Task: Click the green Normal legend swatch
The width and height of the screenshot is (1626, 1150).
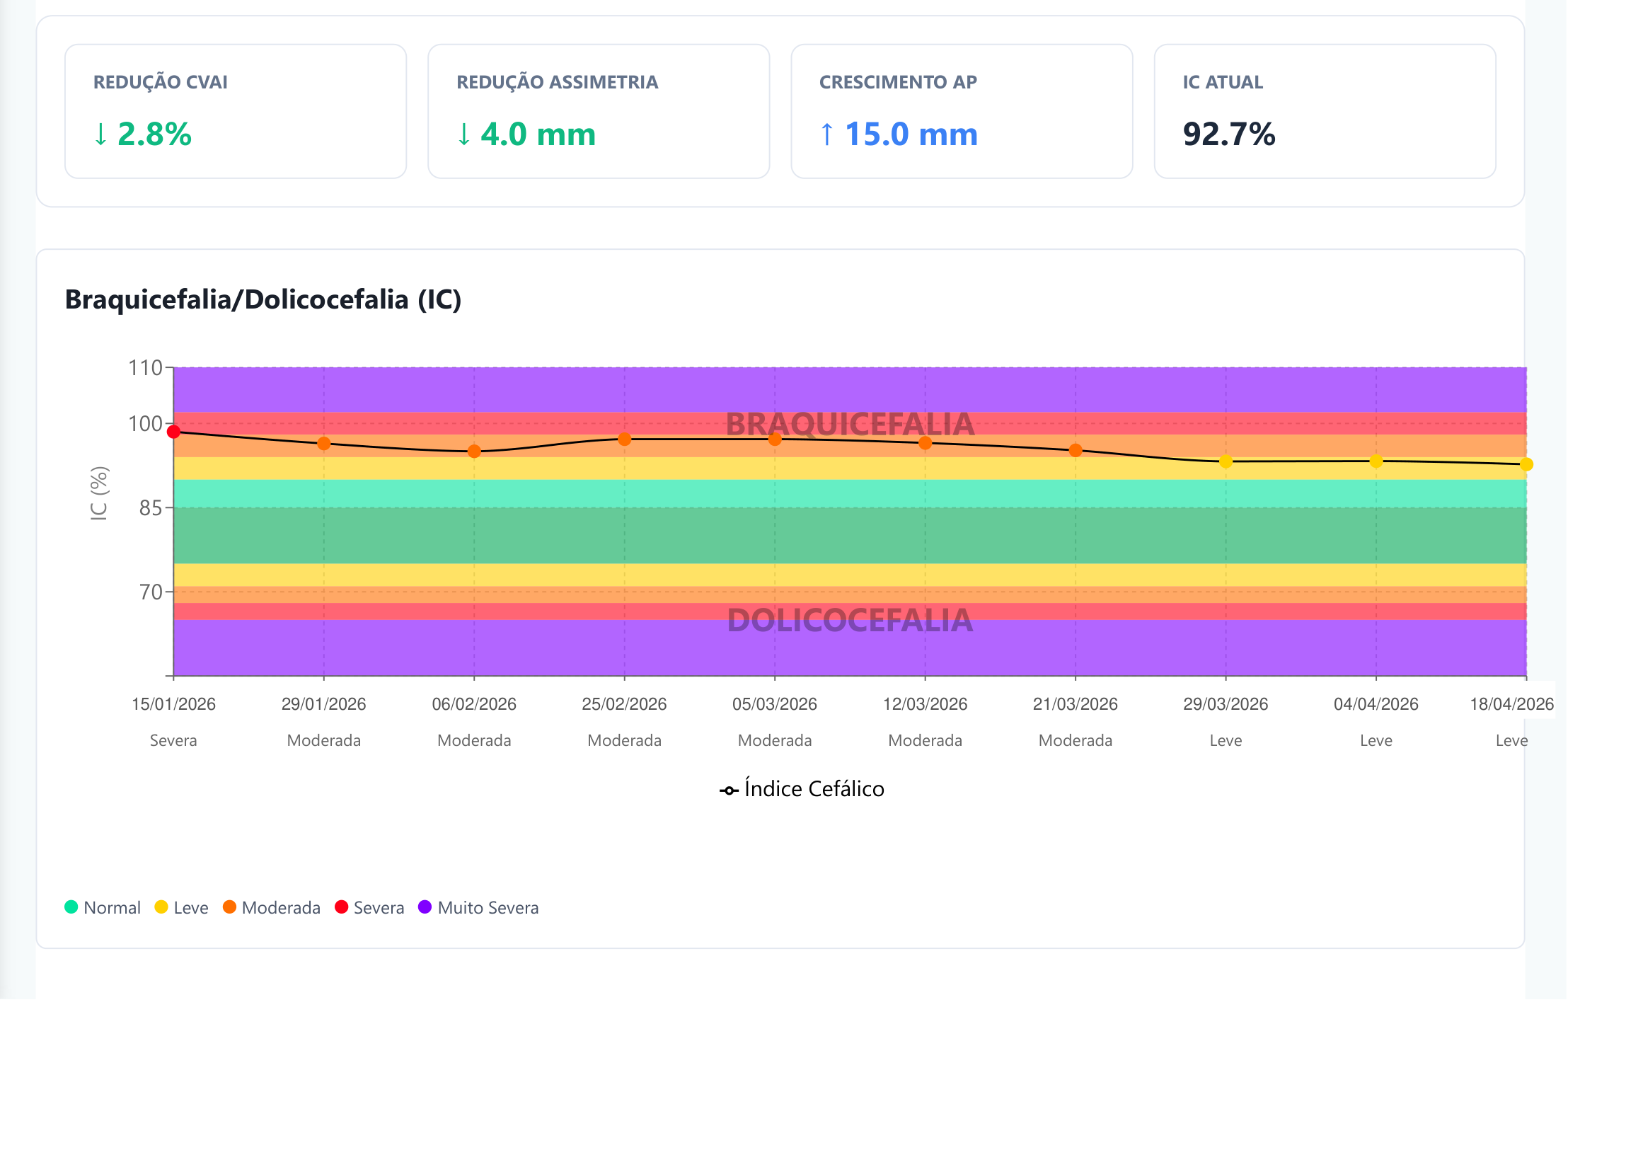Action: tap(71, 907)
